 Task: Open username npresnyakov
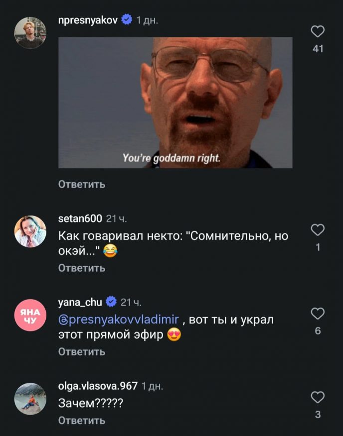(88, 20)
